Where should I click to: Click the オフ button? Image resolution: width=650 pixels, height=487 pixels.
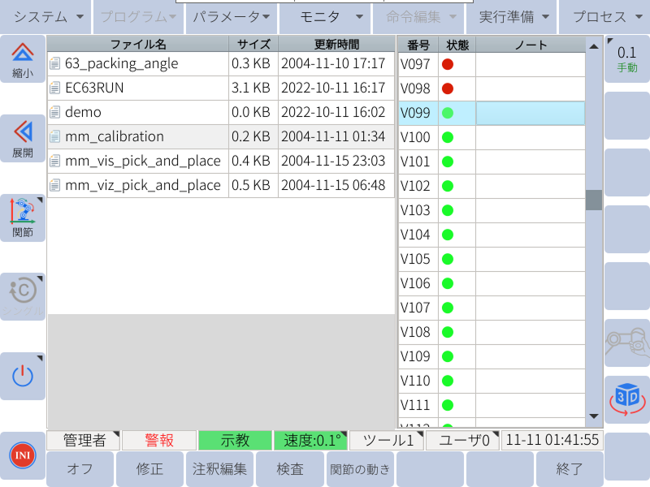click(x=80, y=469)
